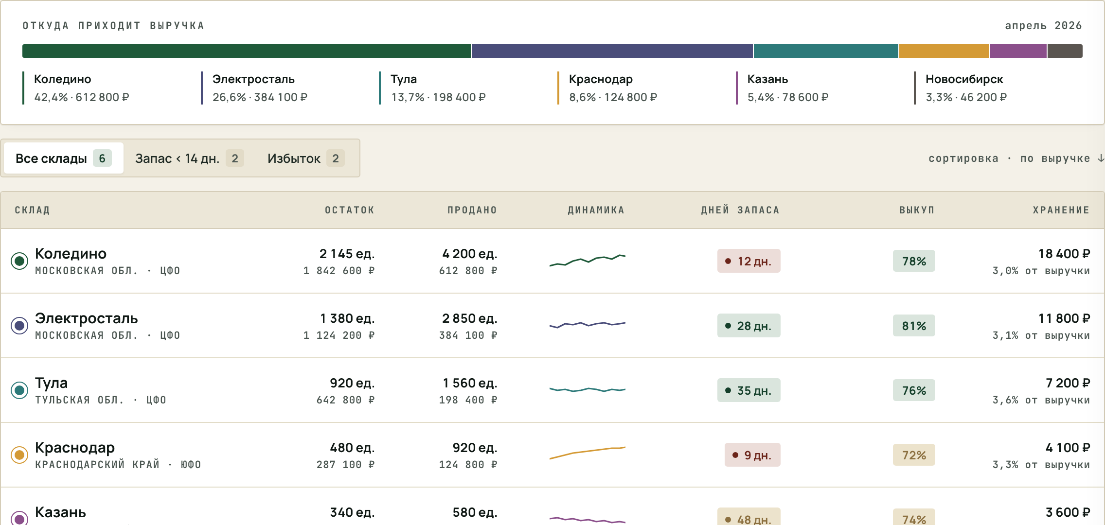Sort by the Динамика column header
This screenshot has height=525, width=1105.
tap(596, 210)
